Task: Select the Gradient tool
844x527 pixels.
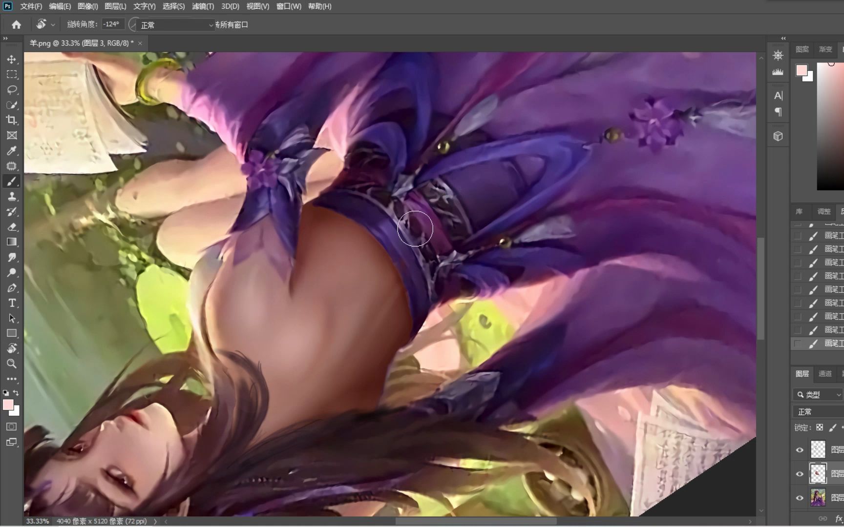Action: [12, 242]
